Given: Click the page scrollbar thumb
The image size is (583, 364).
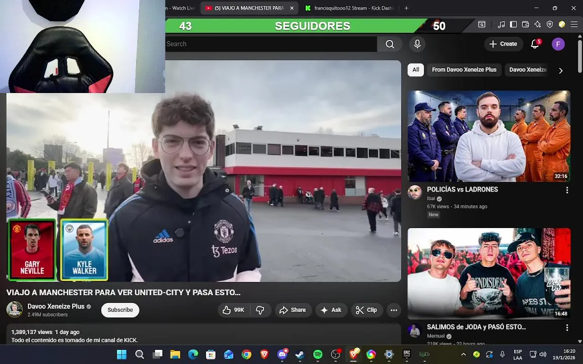Looking at the screenshot, I should pos(579,55).
